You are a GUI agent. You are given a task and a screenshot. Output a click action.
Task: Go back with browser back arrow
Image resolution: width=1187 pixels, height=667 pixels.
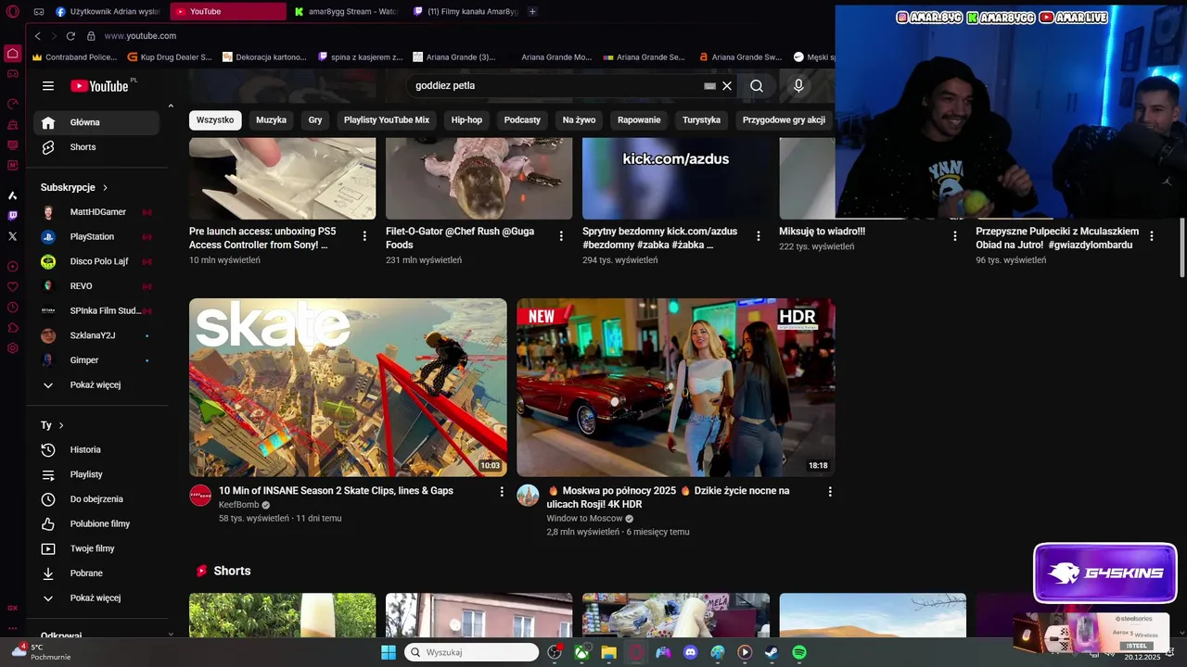pos(37,36)
